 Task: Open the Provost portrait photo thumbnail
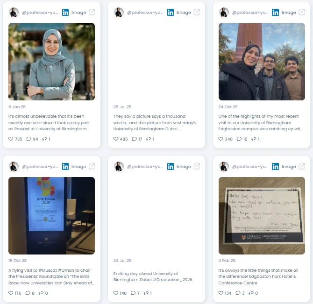point(51,62)
